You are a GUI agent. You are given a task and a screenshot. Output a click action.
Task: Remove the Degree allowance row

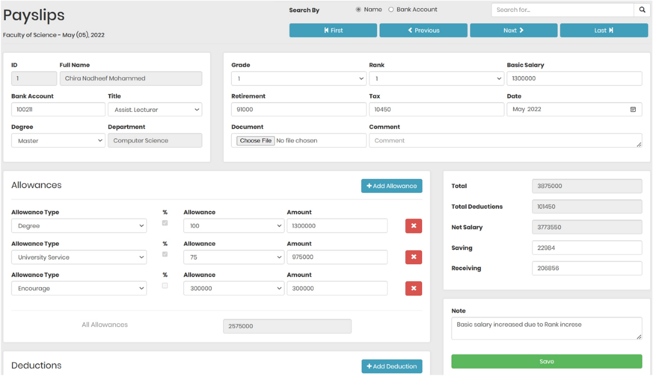point(414,226)
